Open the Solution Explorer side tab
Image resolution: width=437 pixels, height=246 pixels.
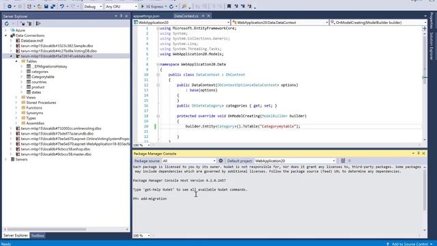coord(432,46)
